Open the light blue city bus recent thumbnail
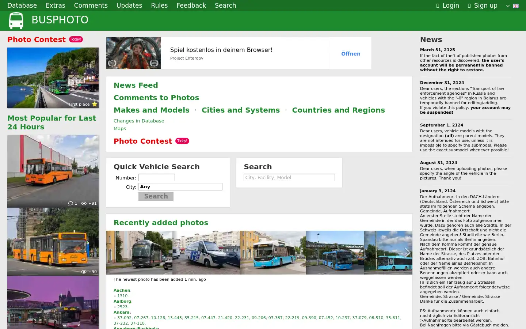Viewport: 526px width, 329px height. point(273,253)
